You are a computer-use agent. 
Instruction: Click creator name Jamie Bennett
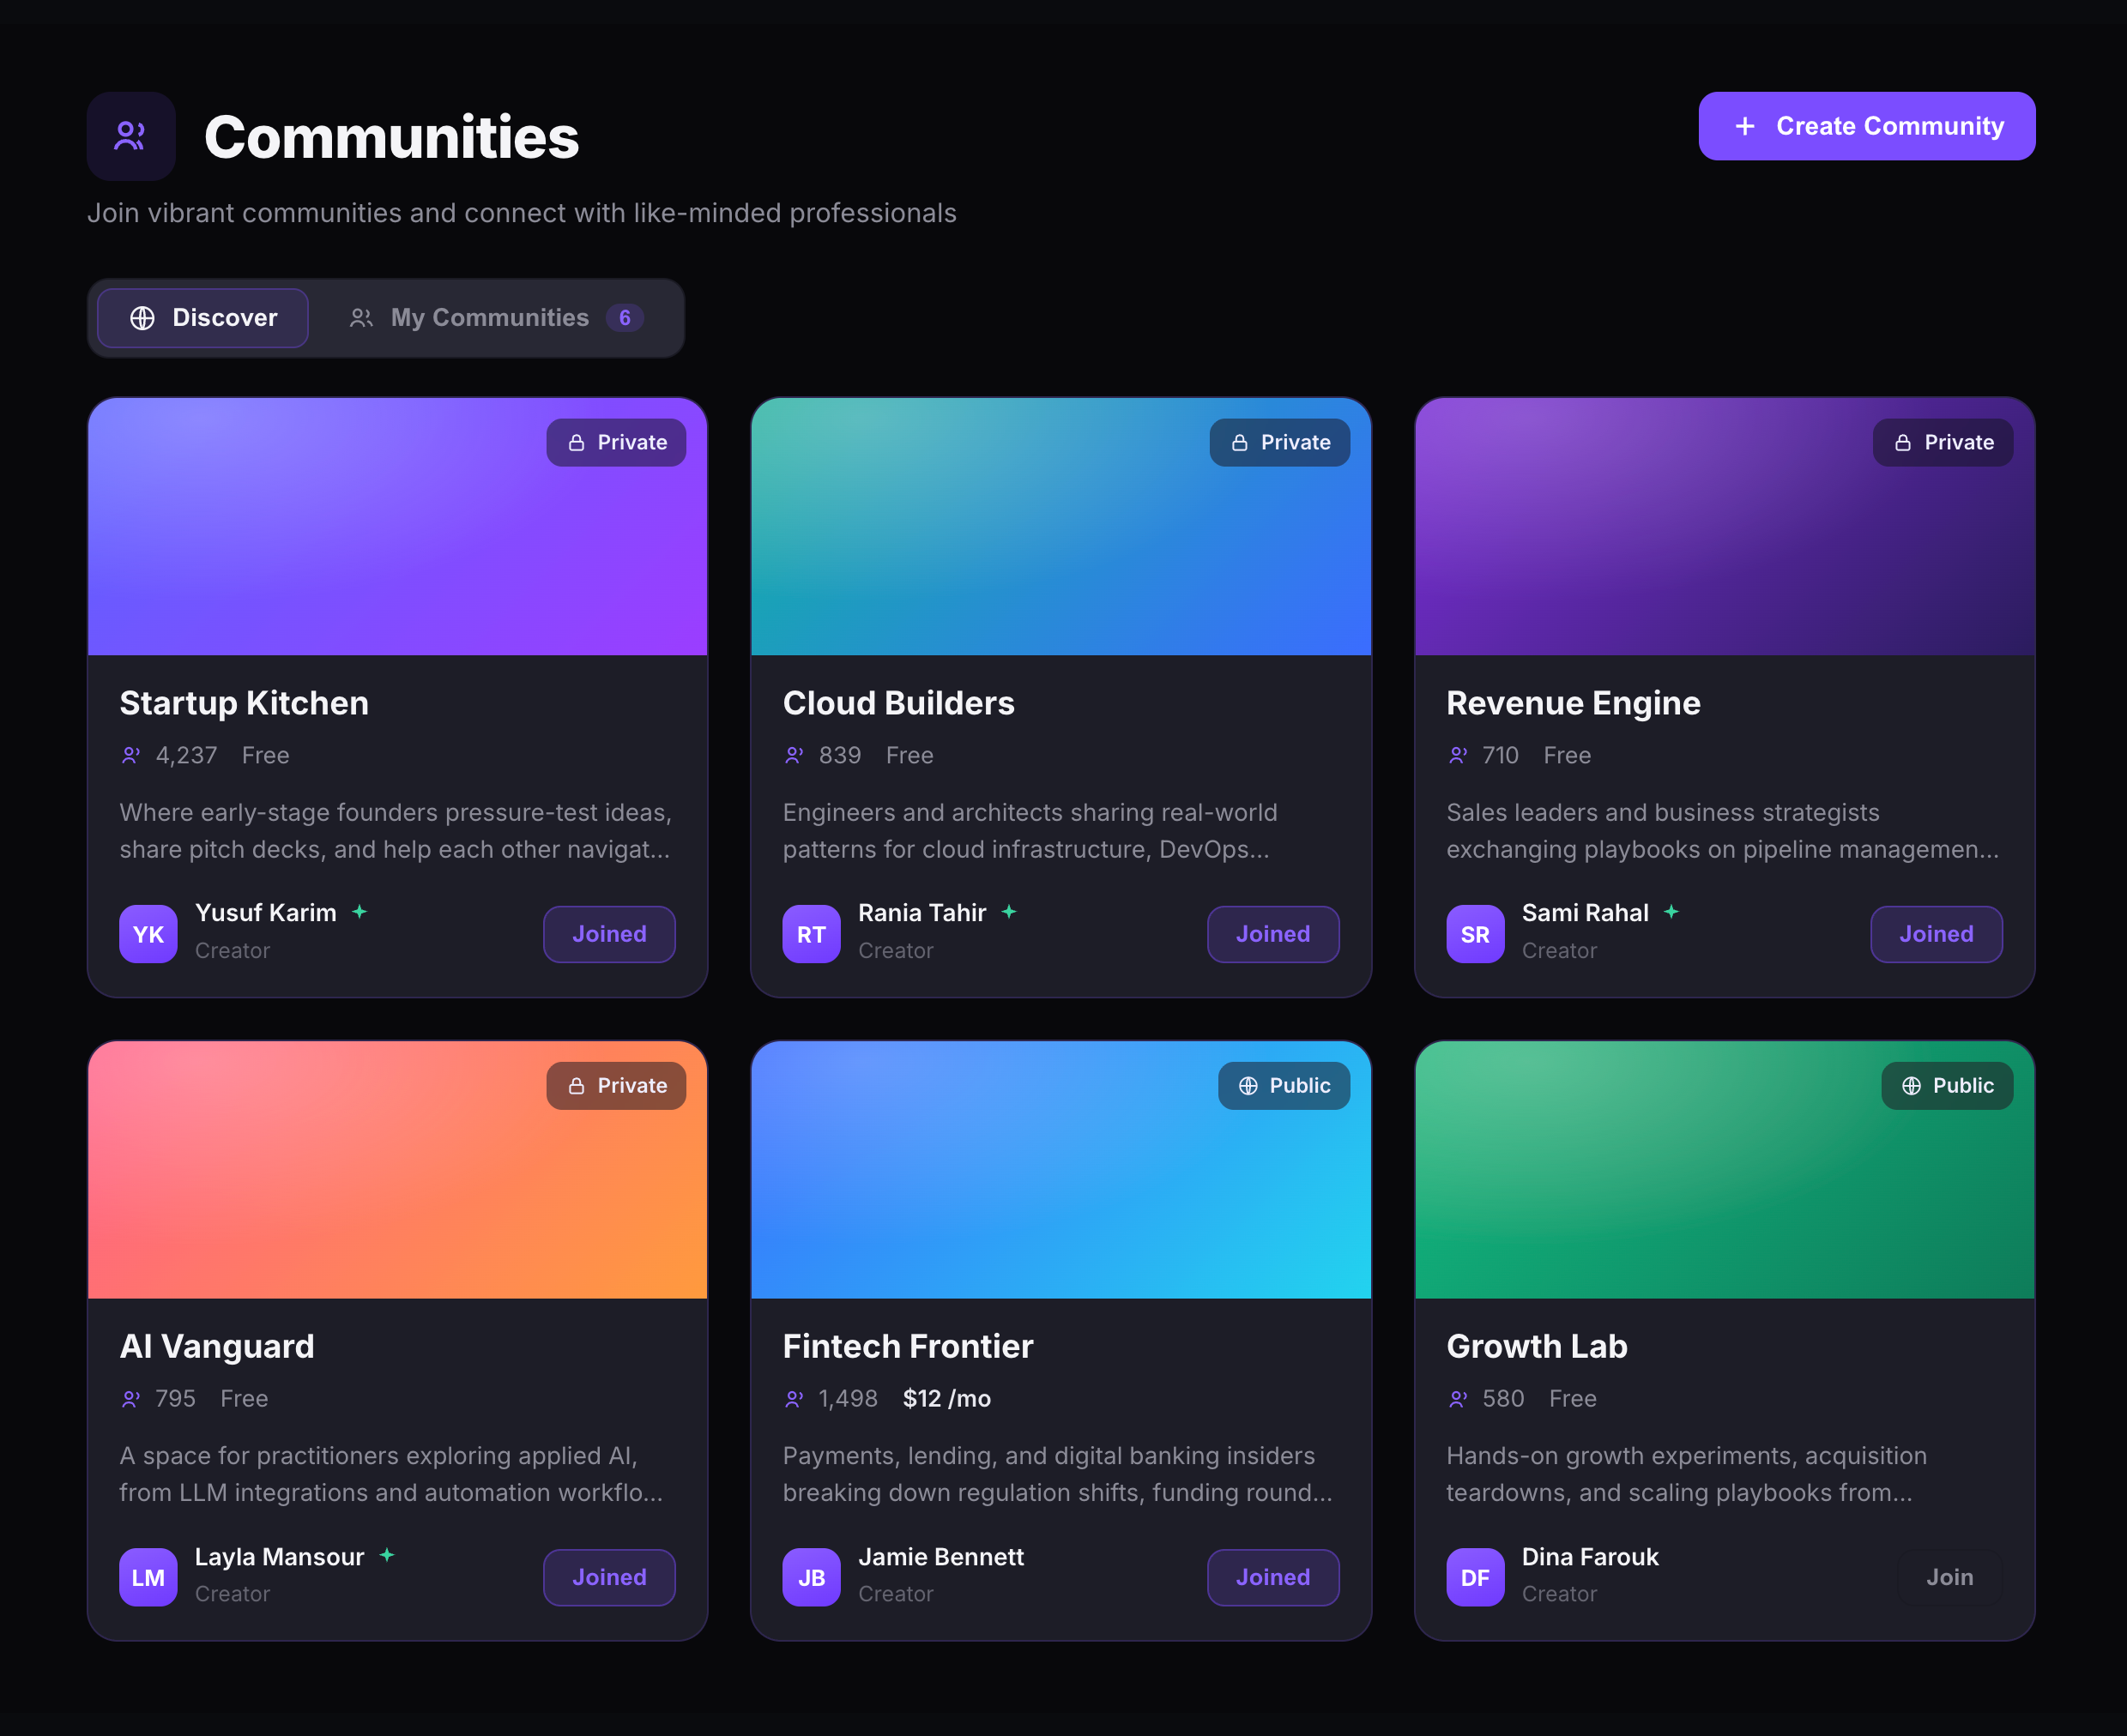coord(940,1557)
